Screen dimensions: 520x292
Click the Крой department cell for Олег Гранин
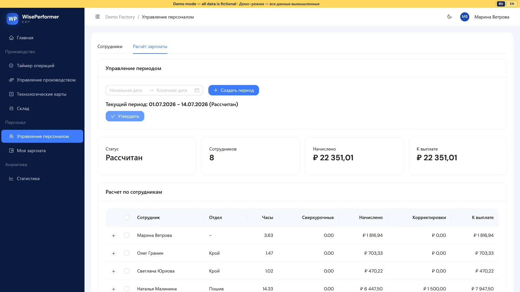pyautogui.click(x=214, y=253)
